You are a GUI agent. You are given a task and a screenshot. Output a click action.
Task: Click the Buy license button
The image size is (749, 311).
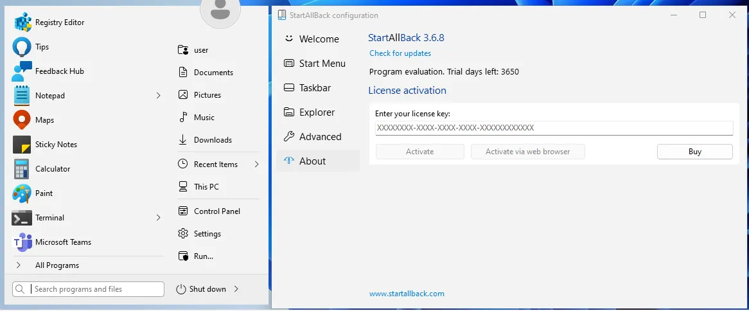click(x=694, y=152)
